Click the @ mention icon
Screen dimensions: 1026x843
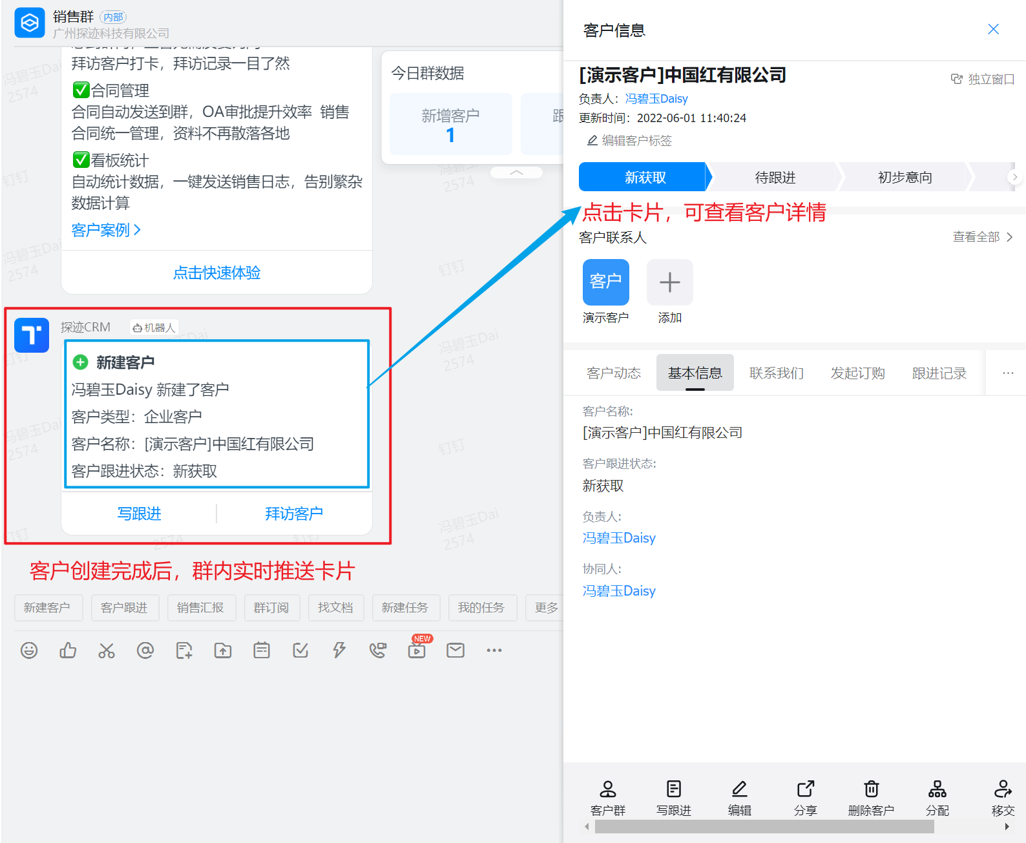click(x=145, y=650)
